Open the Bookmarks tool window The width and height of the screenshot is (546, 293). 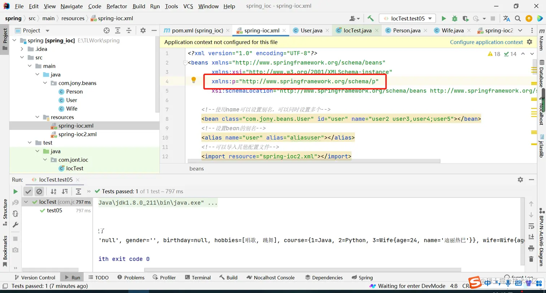(x=5, y=251)
